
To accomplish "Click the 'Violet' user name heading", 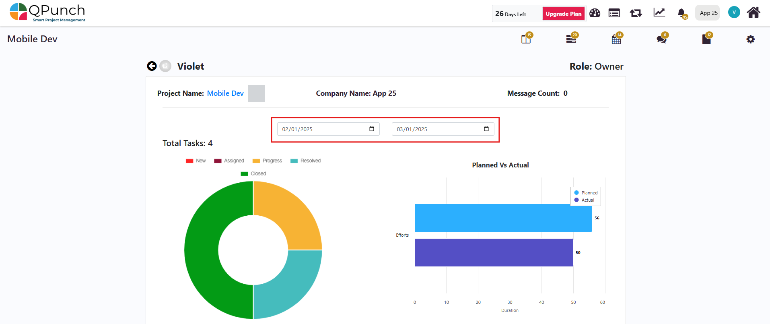I will [191, 66].
